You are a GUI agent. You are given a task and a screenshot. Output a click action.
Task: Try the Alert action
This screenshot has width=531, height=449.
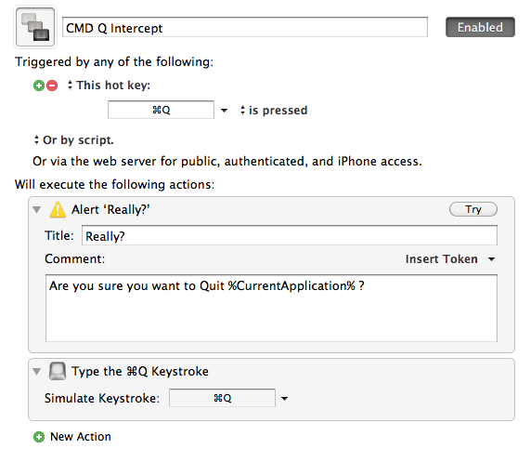point(473,209)
